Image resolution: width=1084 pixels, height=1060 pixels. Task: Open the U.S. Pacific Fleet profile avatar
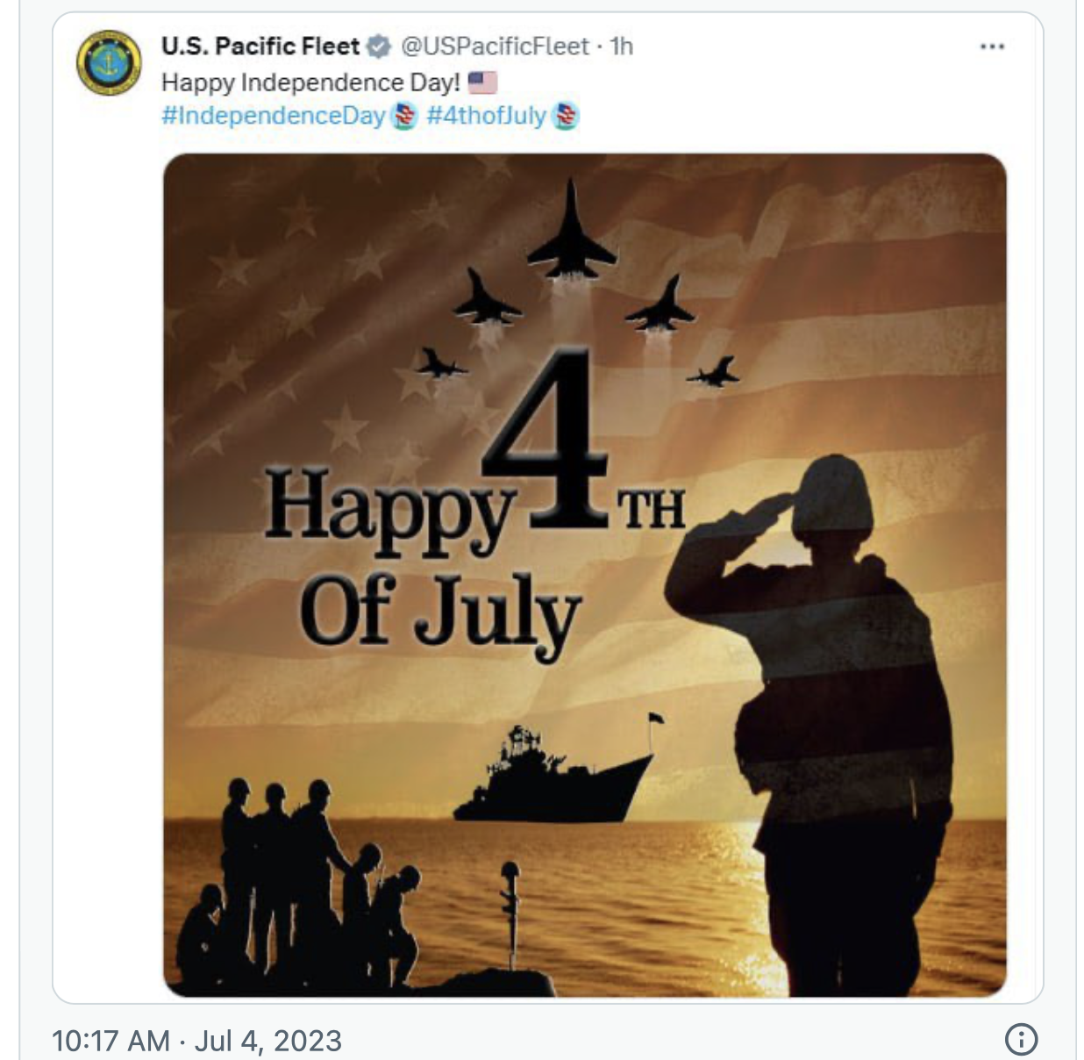(109, 62)
